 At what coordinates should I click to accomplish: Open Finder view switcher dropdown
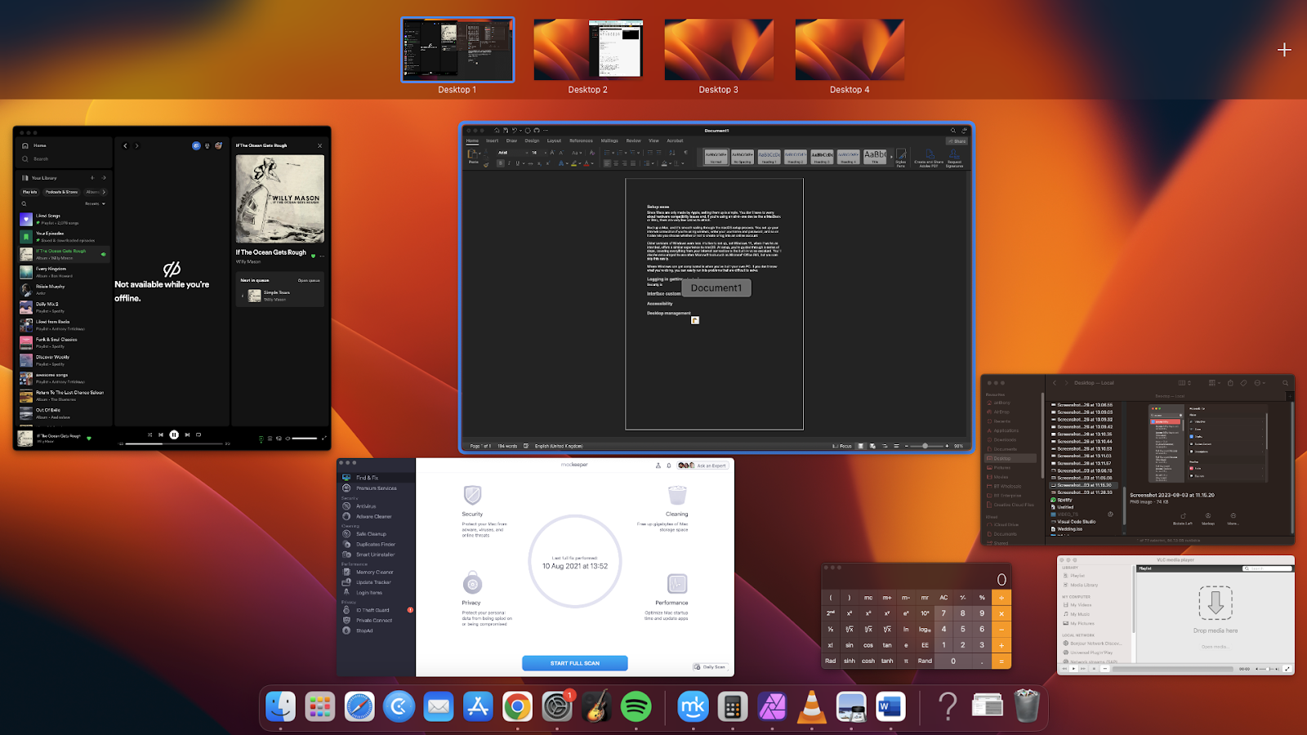coord(1184,382)
